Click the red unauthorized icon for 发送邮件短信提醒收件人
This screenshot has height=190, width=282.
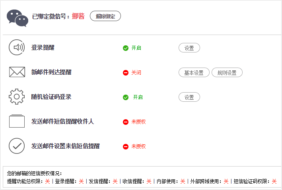tap(126, 122)
